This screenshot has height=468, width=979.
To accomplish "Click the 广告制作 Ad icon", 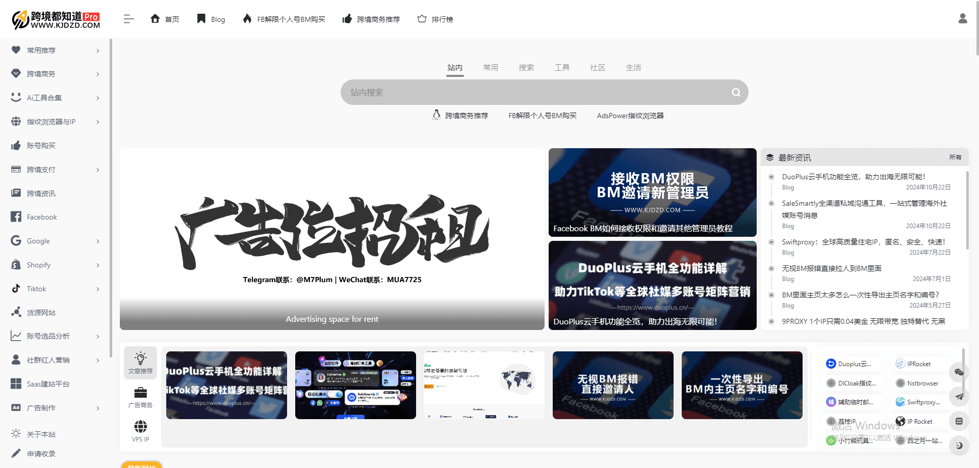I will [16, 407].
